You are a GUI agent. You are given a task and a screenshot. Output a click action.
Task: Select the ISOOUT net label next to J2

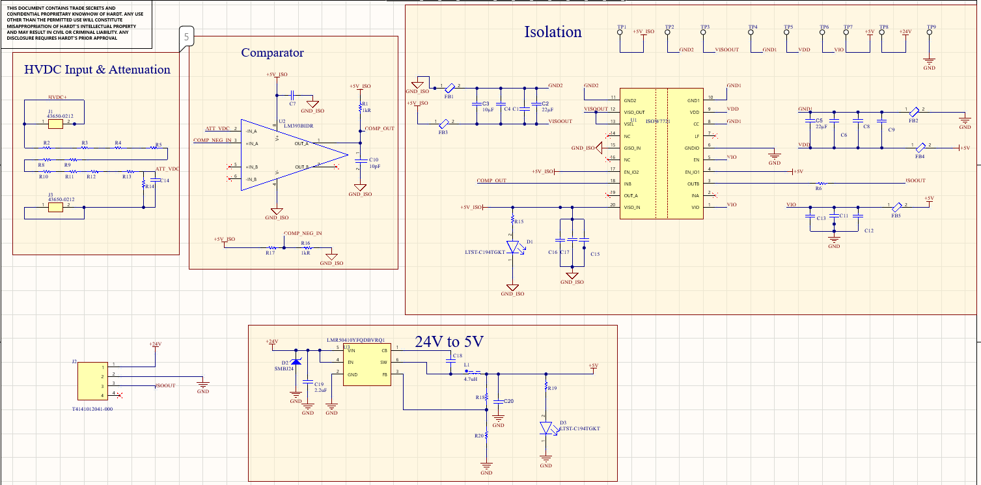click(x=165, y=386)
